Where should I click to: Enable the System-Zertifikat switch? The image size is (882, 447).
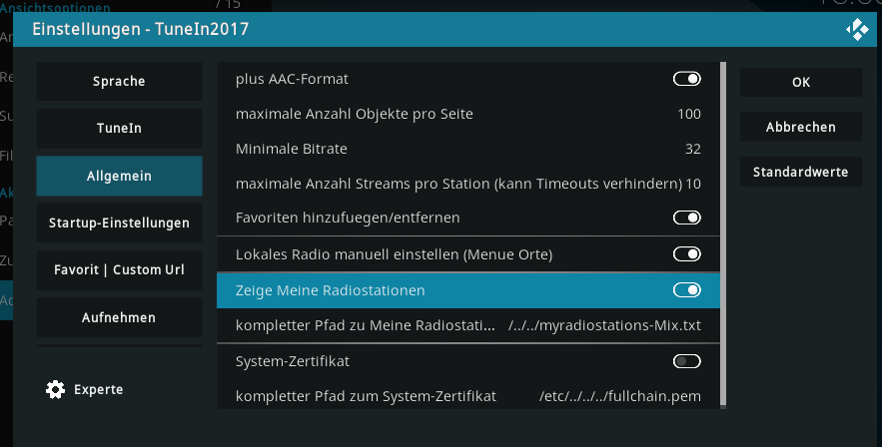pyautogui.click(x=687, y=361)
